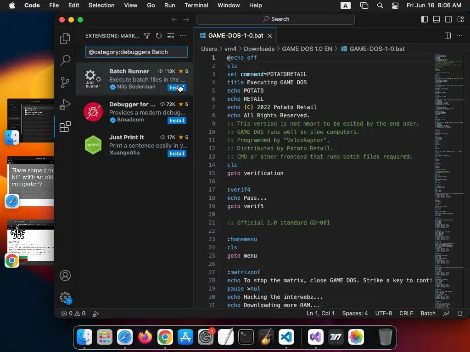Open Photos from the dock

(x=356, y=337)
